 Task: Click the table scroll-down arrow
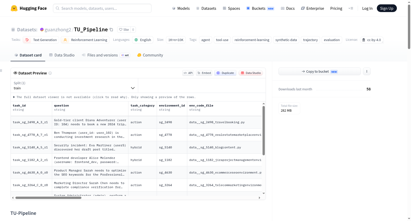(264, 193)
